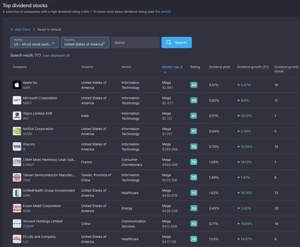
Task: Click the Tencent Holdings logo icon
Action: tap(17, 224)
